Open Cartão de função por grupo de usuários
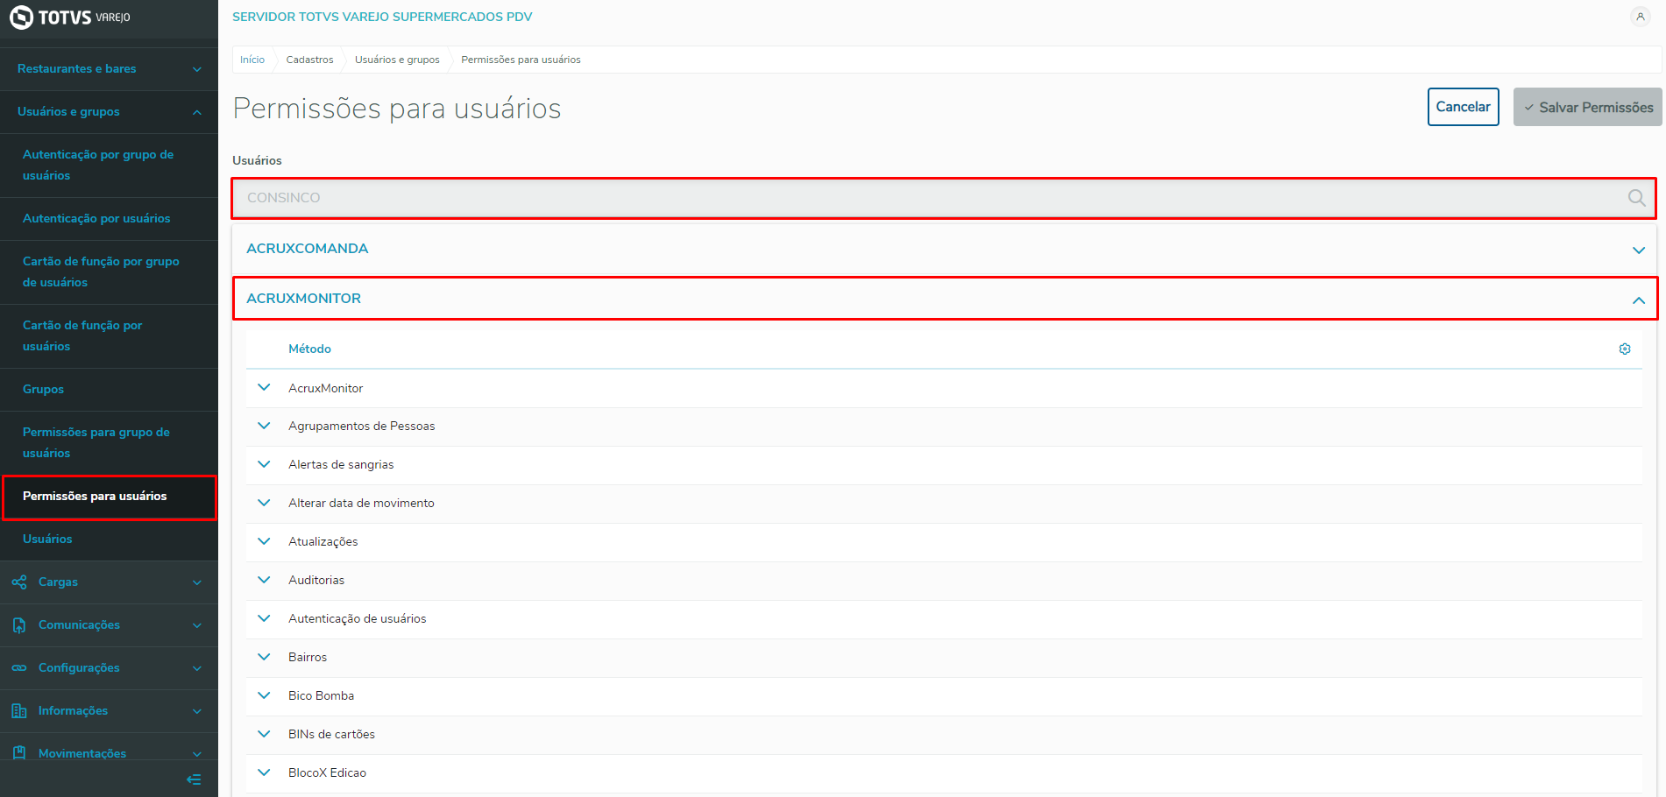 point(109,272)
